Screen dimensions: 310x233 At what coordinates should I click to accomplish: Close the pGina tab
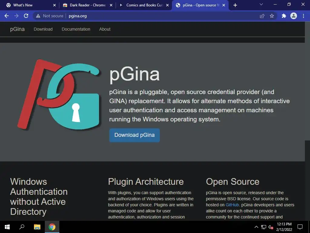pyautogui.click(x=224, y=5)
